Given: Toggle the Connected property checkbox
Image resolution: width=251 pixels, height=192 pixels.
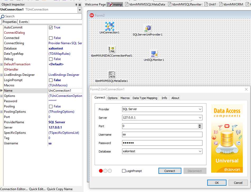Looking at the screenshot, I should click(x=51, y=38).
